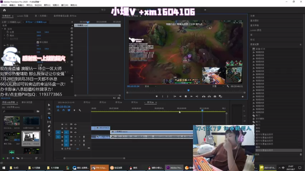The image size is (305, 171).
Task: Open the File menu
Action: tap(4, 5)
